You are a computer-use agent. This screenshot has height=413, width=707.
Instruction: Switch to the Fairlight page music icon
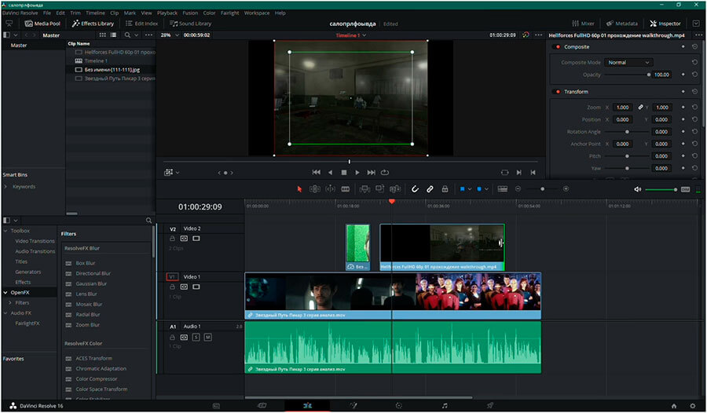pos(445,406)
